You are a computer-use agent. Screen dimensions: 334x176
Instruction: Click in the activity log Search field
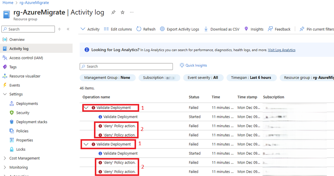pyautogui.click(x=126, y=67)
